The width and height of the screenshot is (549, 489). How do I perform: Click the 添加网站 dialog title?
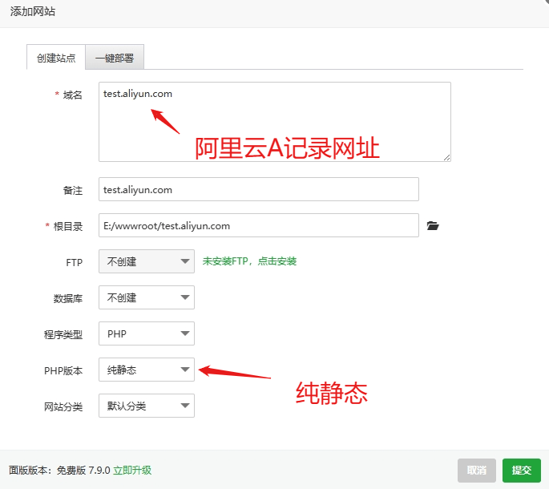pyautogui.click(x=33, y=12)
